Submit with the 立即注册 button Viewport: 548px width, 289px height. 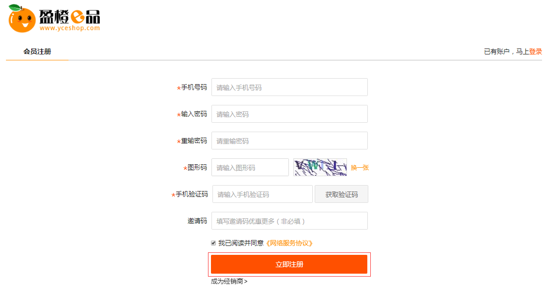pyautogui.click(x=289, y=264)
